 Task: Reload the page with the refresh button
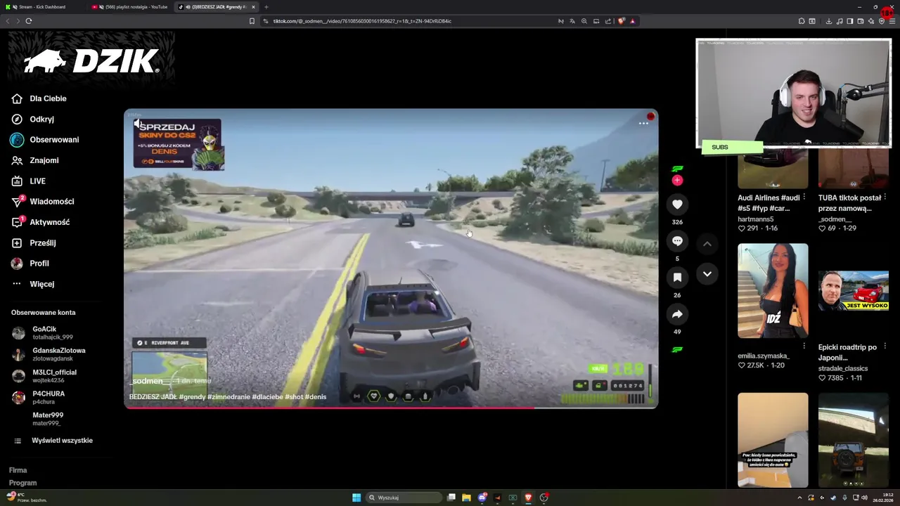[x=29, y=21]
